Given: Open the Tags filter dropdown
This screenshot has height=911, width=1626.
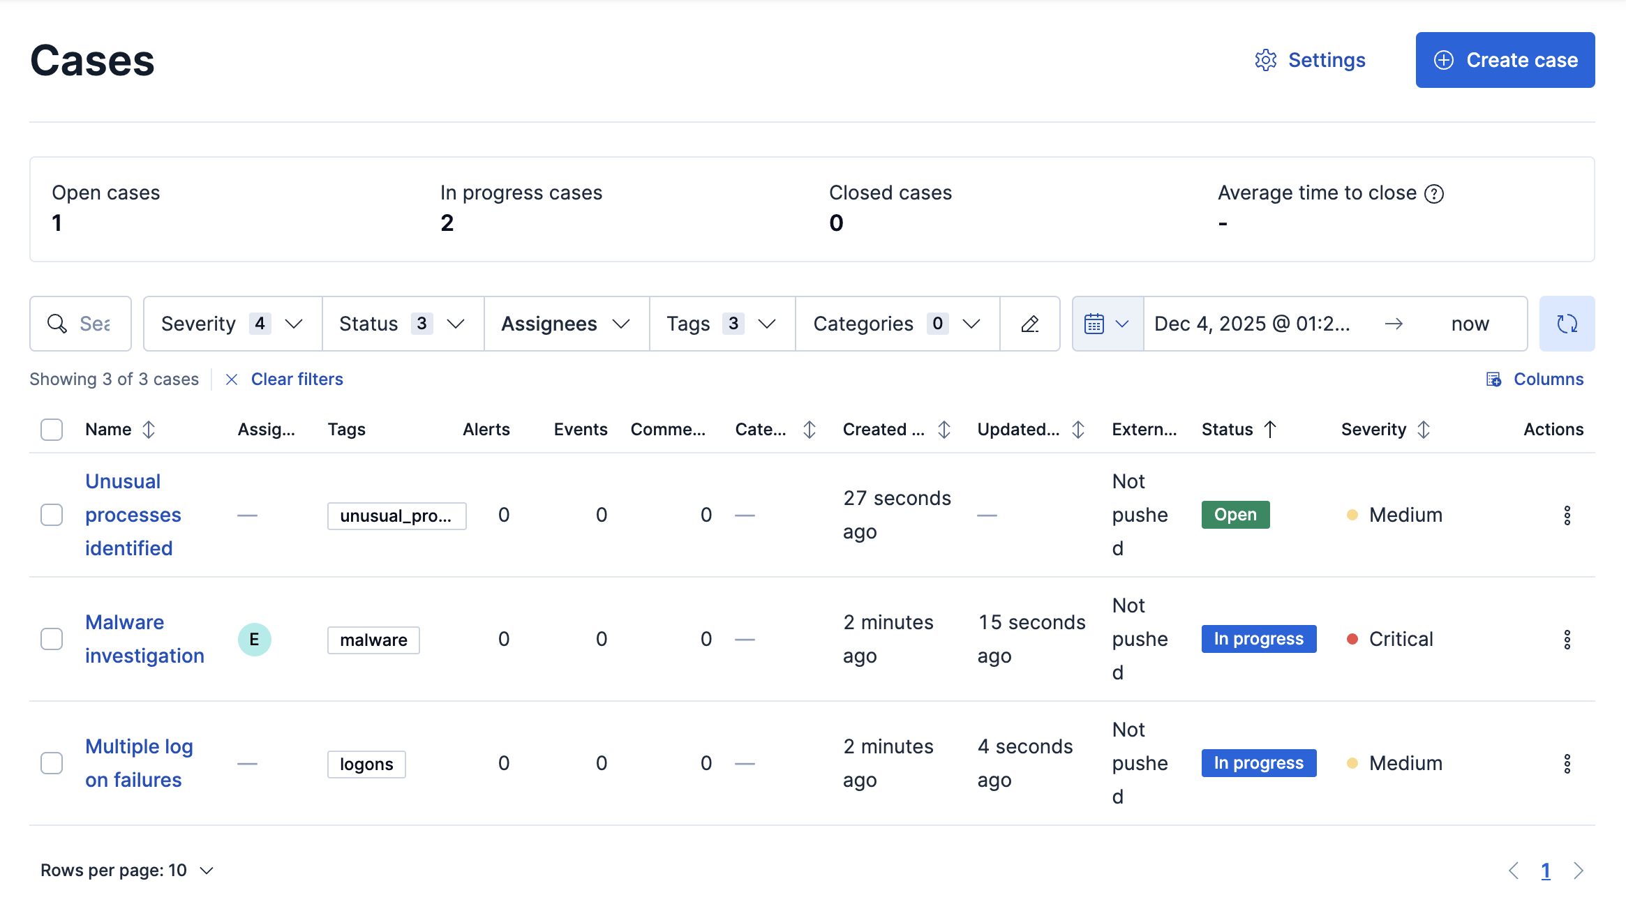Looking at the screenshot, I should [721, 324].
